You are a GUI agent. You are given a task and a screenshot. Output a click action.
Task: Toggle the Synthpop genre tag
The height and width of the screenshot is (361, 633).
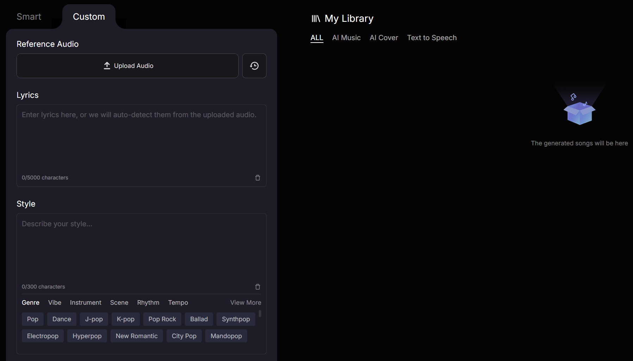point(236,319)
